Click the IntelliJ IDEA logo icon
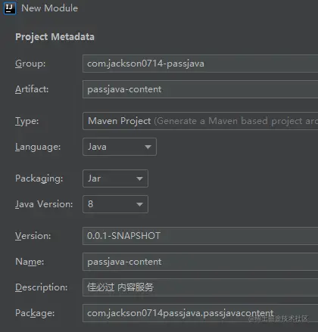This screenshot has height=332, width=318. (10, 8)
